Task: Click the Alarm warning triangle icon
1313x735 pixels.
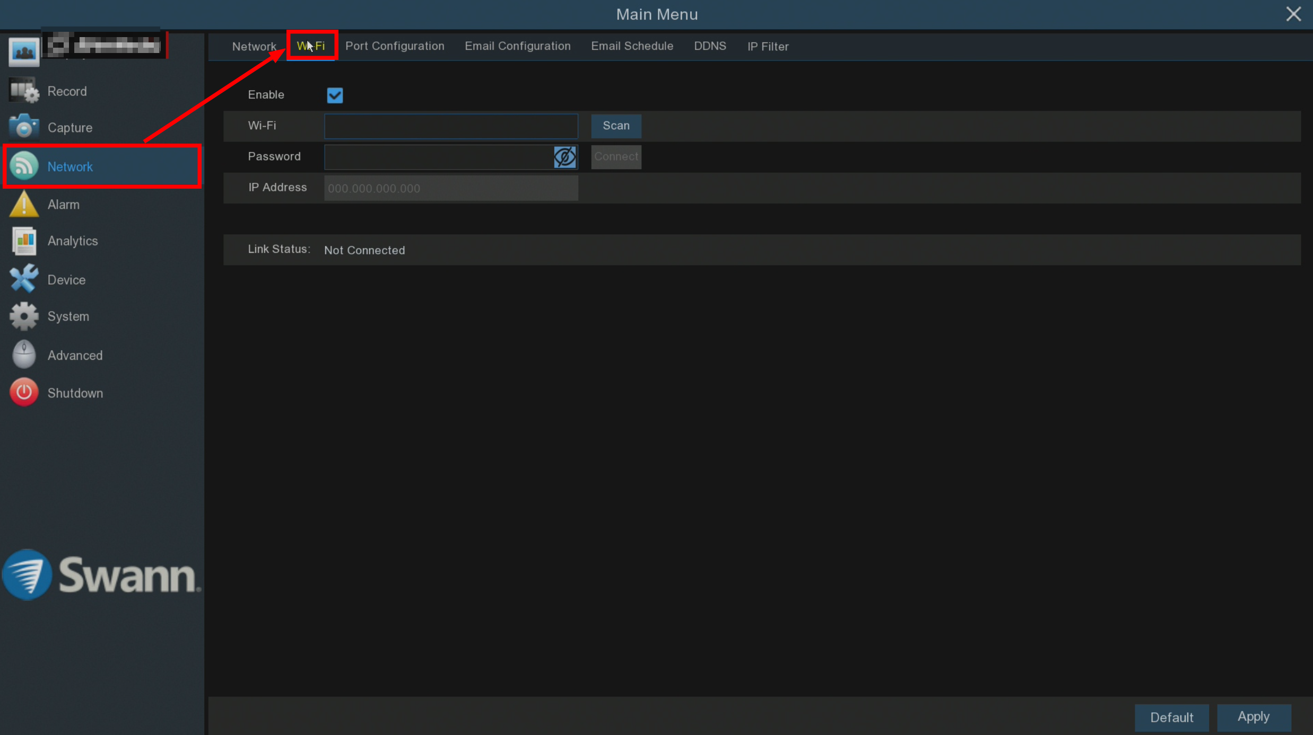Action: point(24,205)
